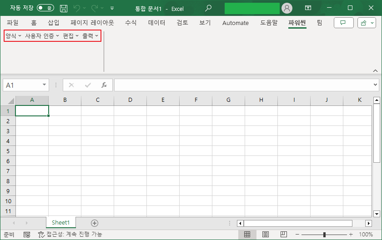Click inside the formula bar
The height and width of the screenshot is (240, 382).
click(244, 85)
